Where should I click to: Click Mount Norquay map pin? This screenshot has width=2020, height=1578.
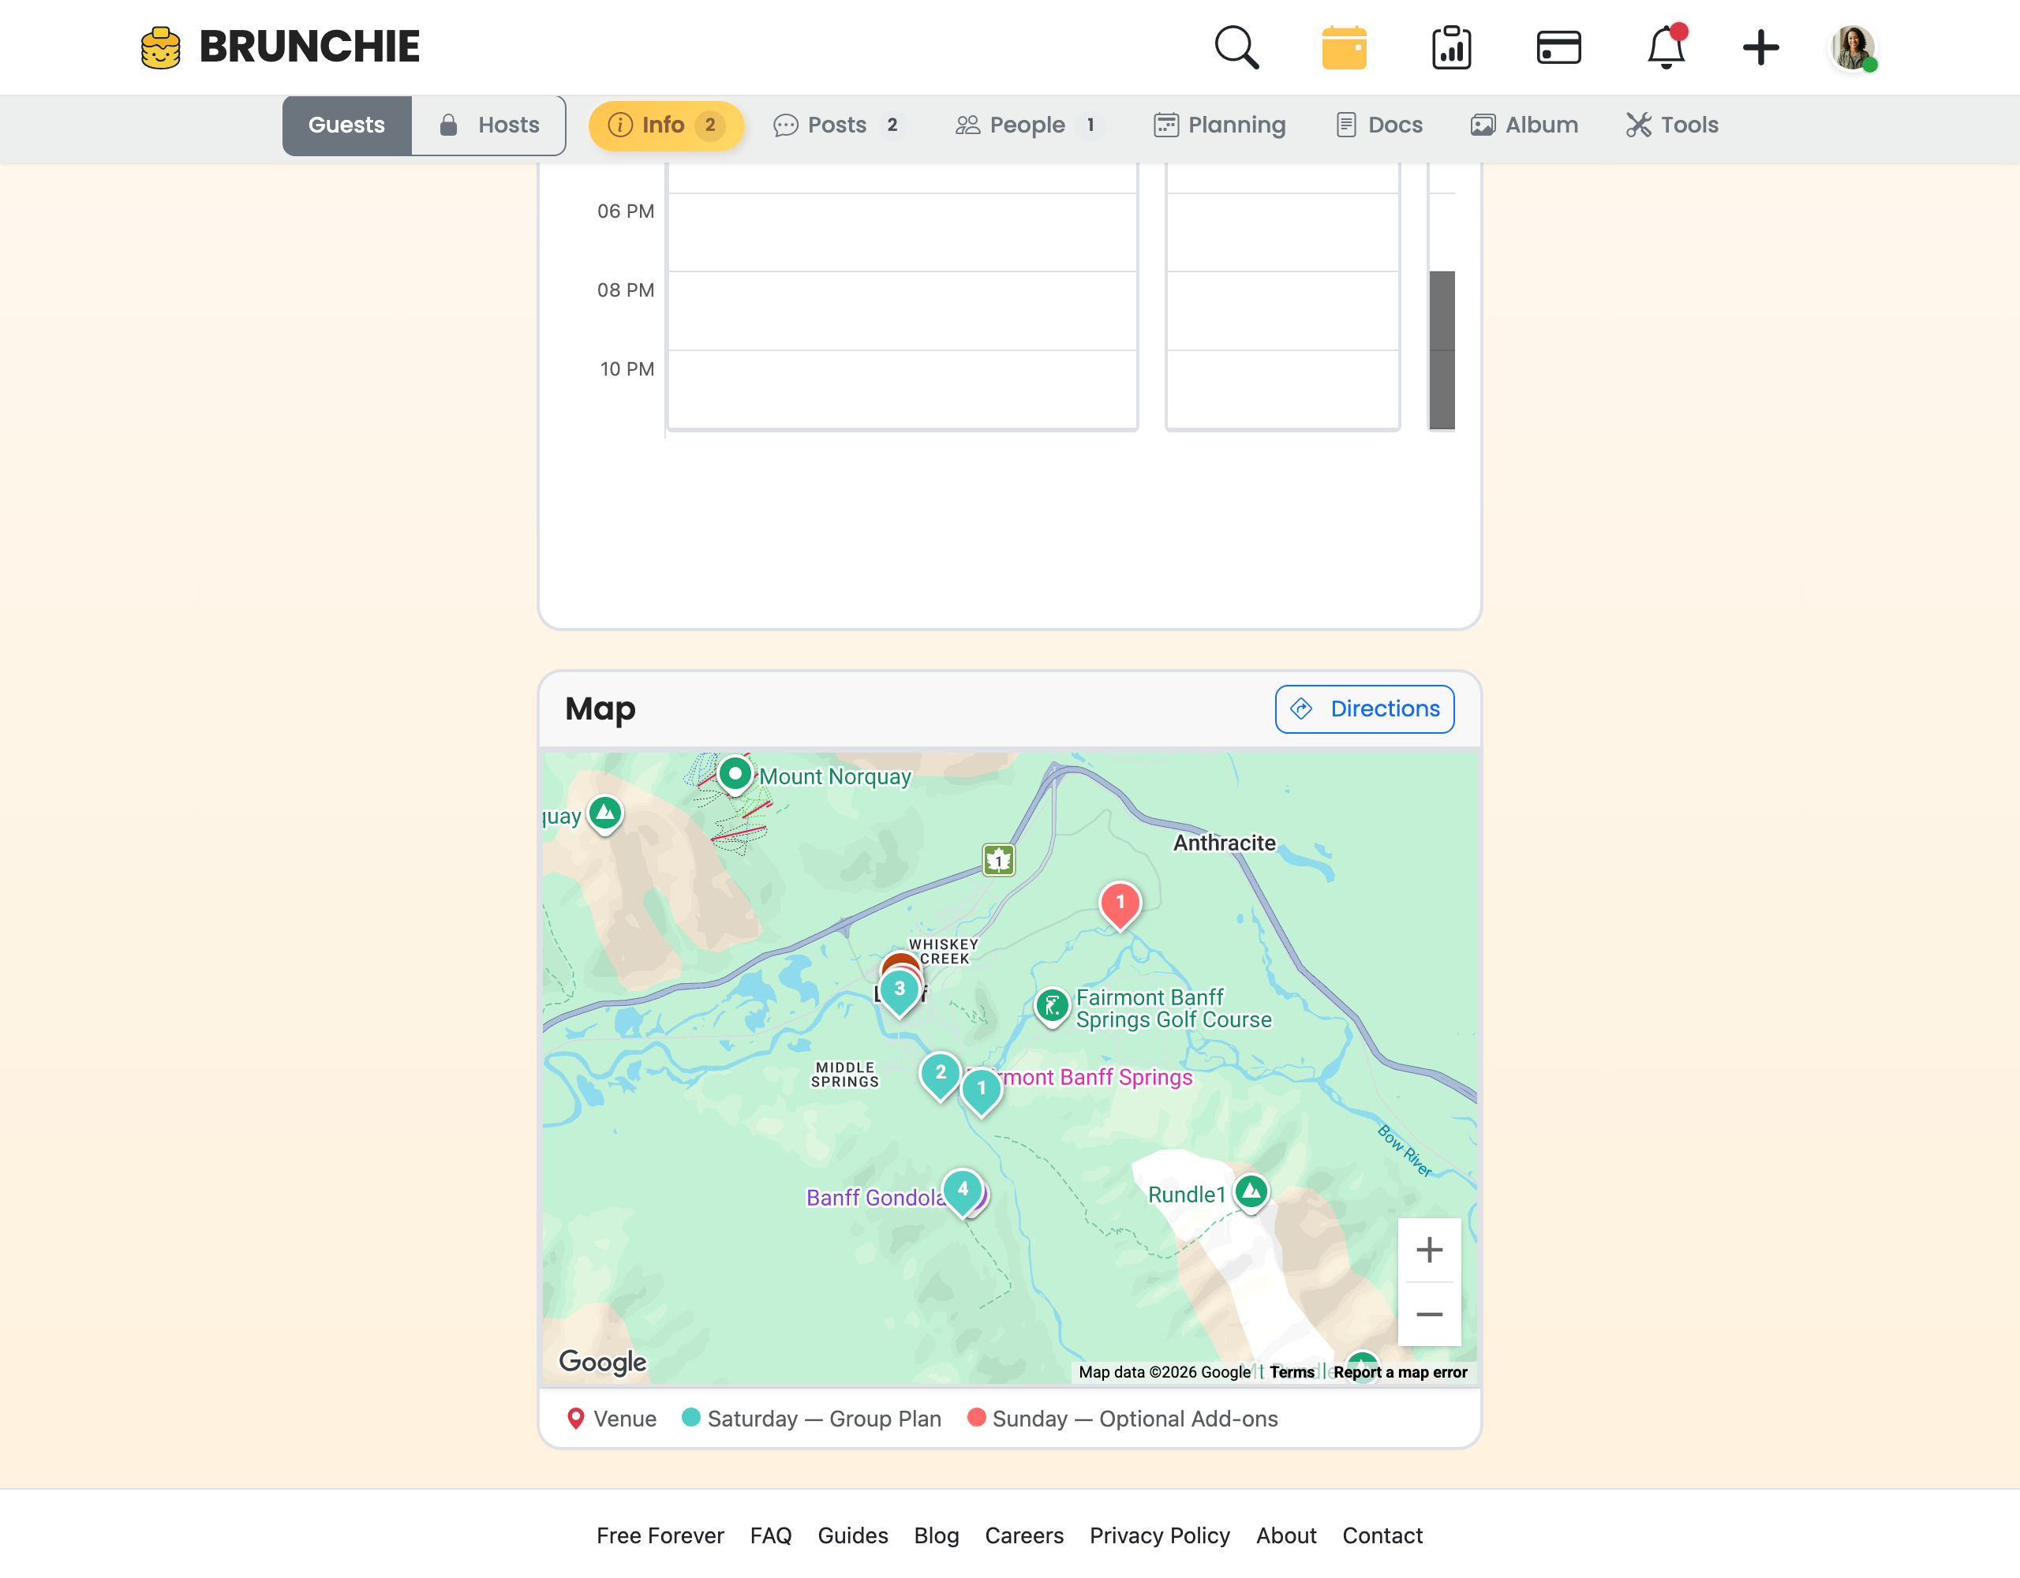click(x=735, y=774)
